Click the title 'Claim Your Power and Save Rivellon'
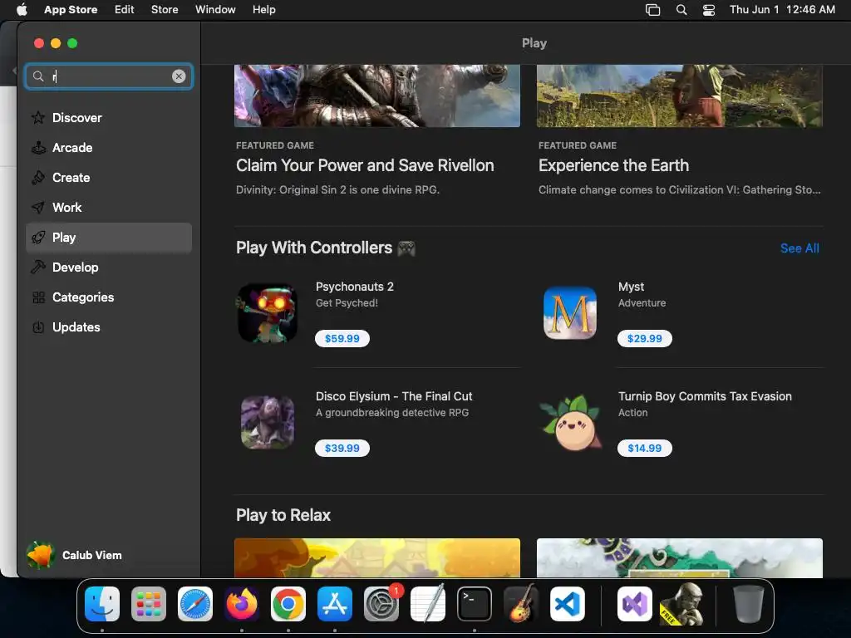The width and height of the screenshot is (851, 638). click(365, 165)
